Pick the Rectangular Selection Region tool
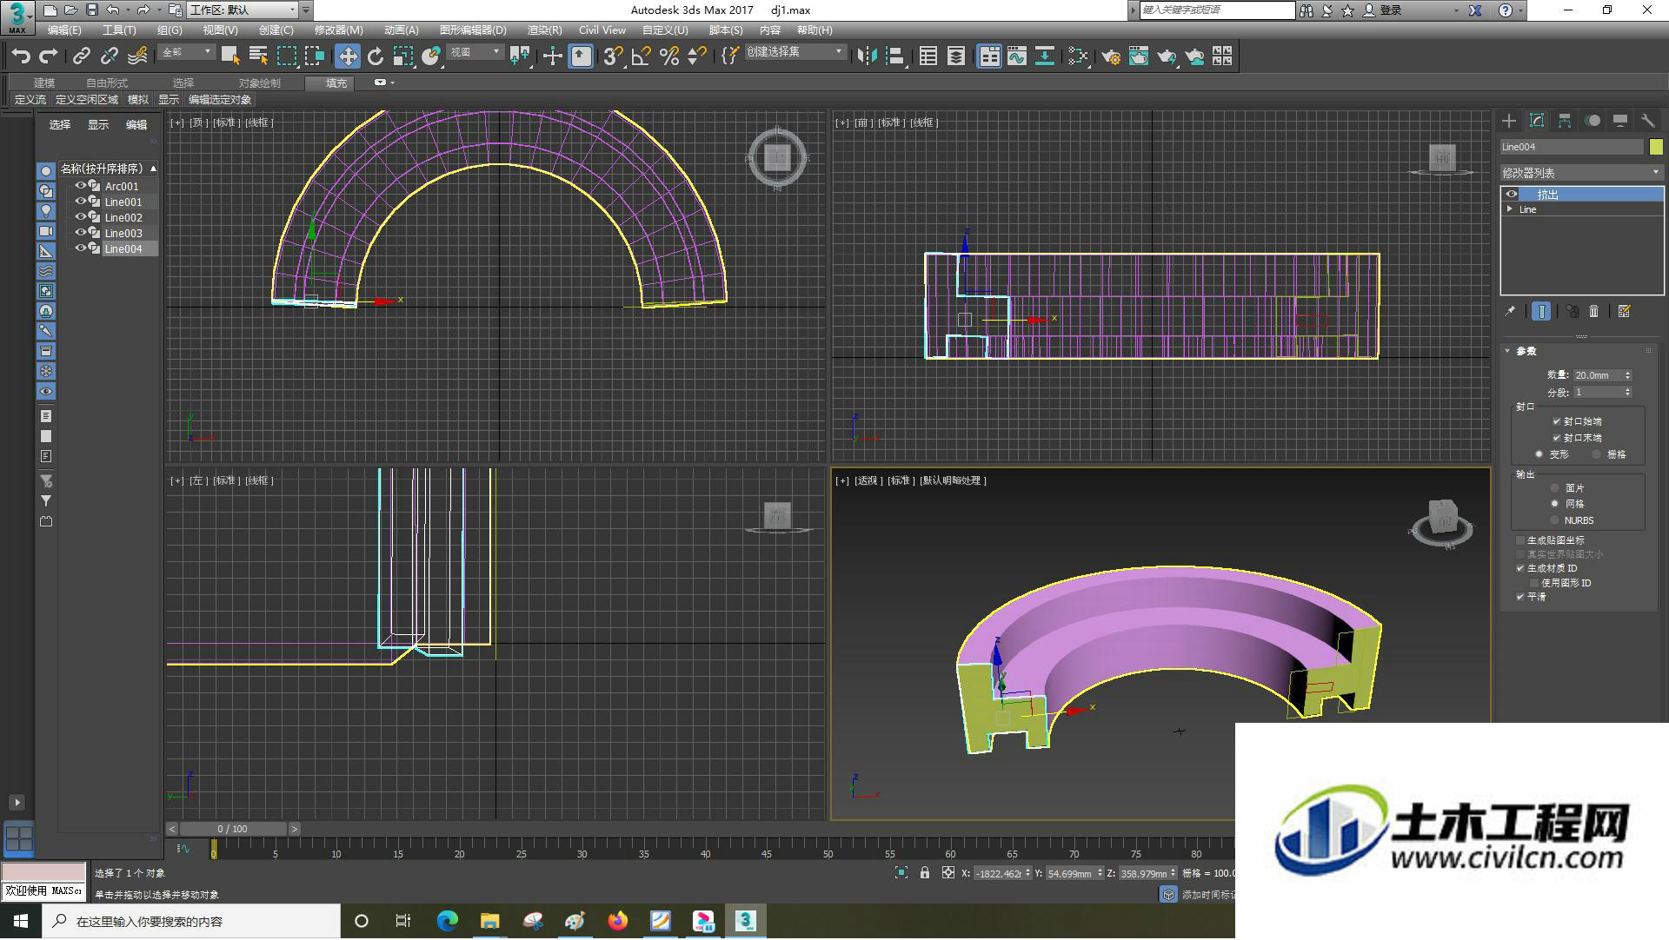1669x940 pixels. click(286, 56)
